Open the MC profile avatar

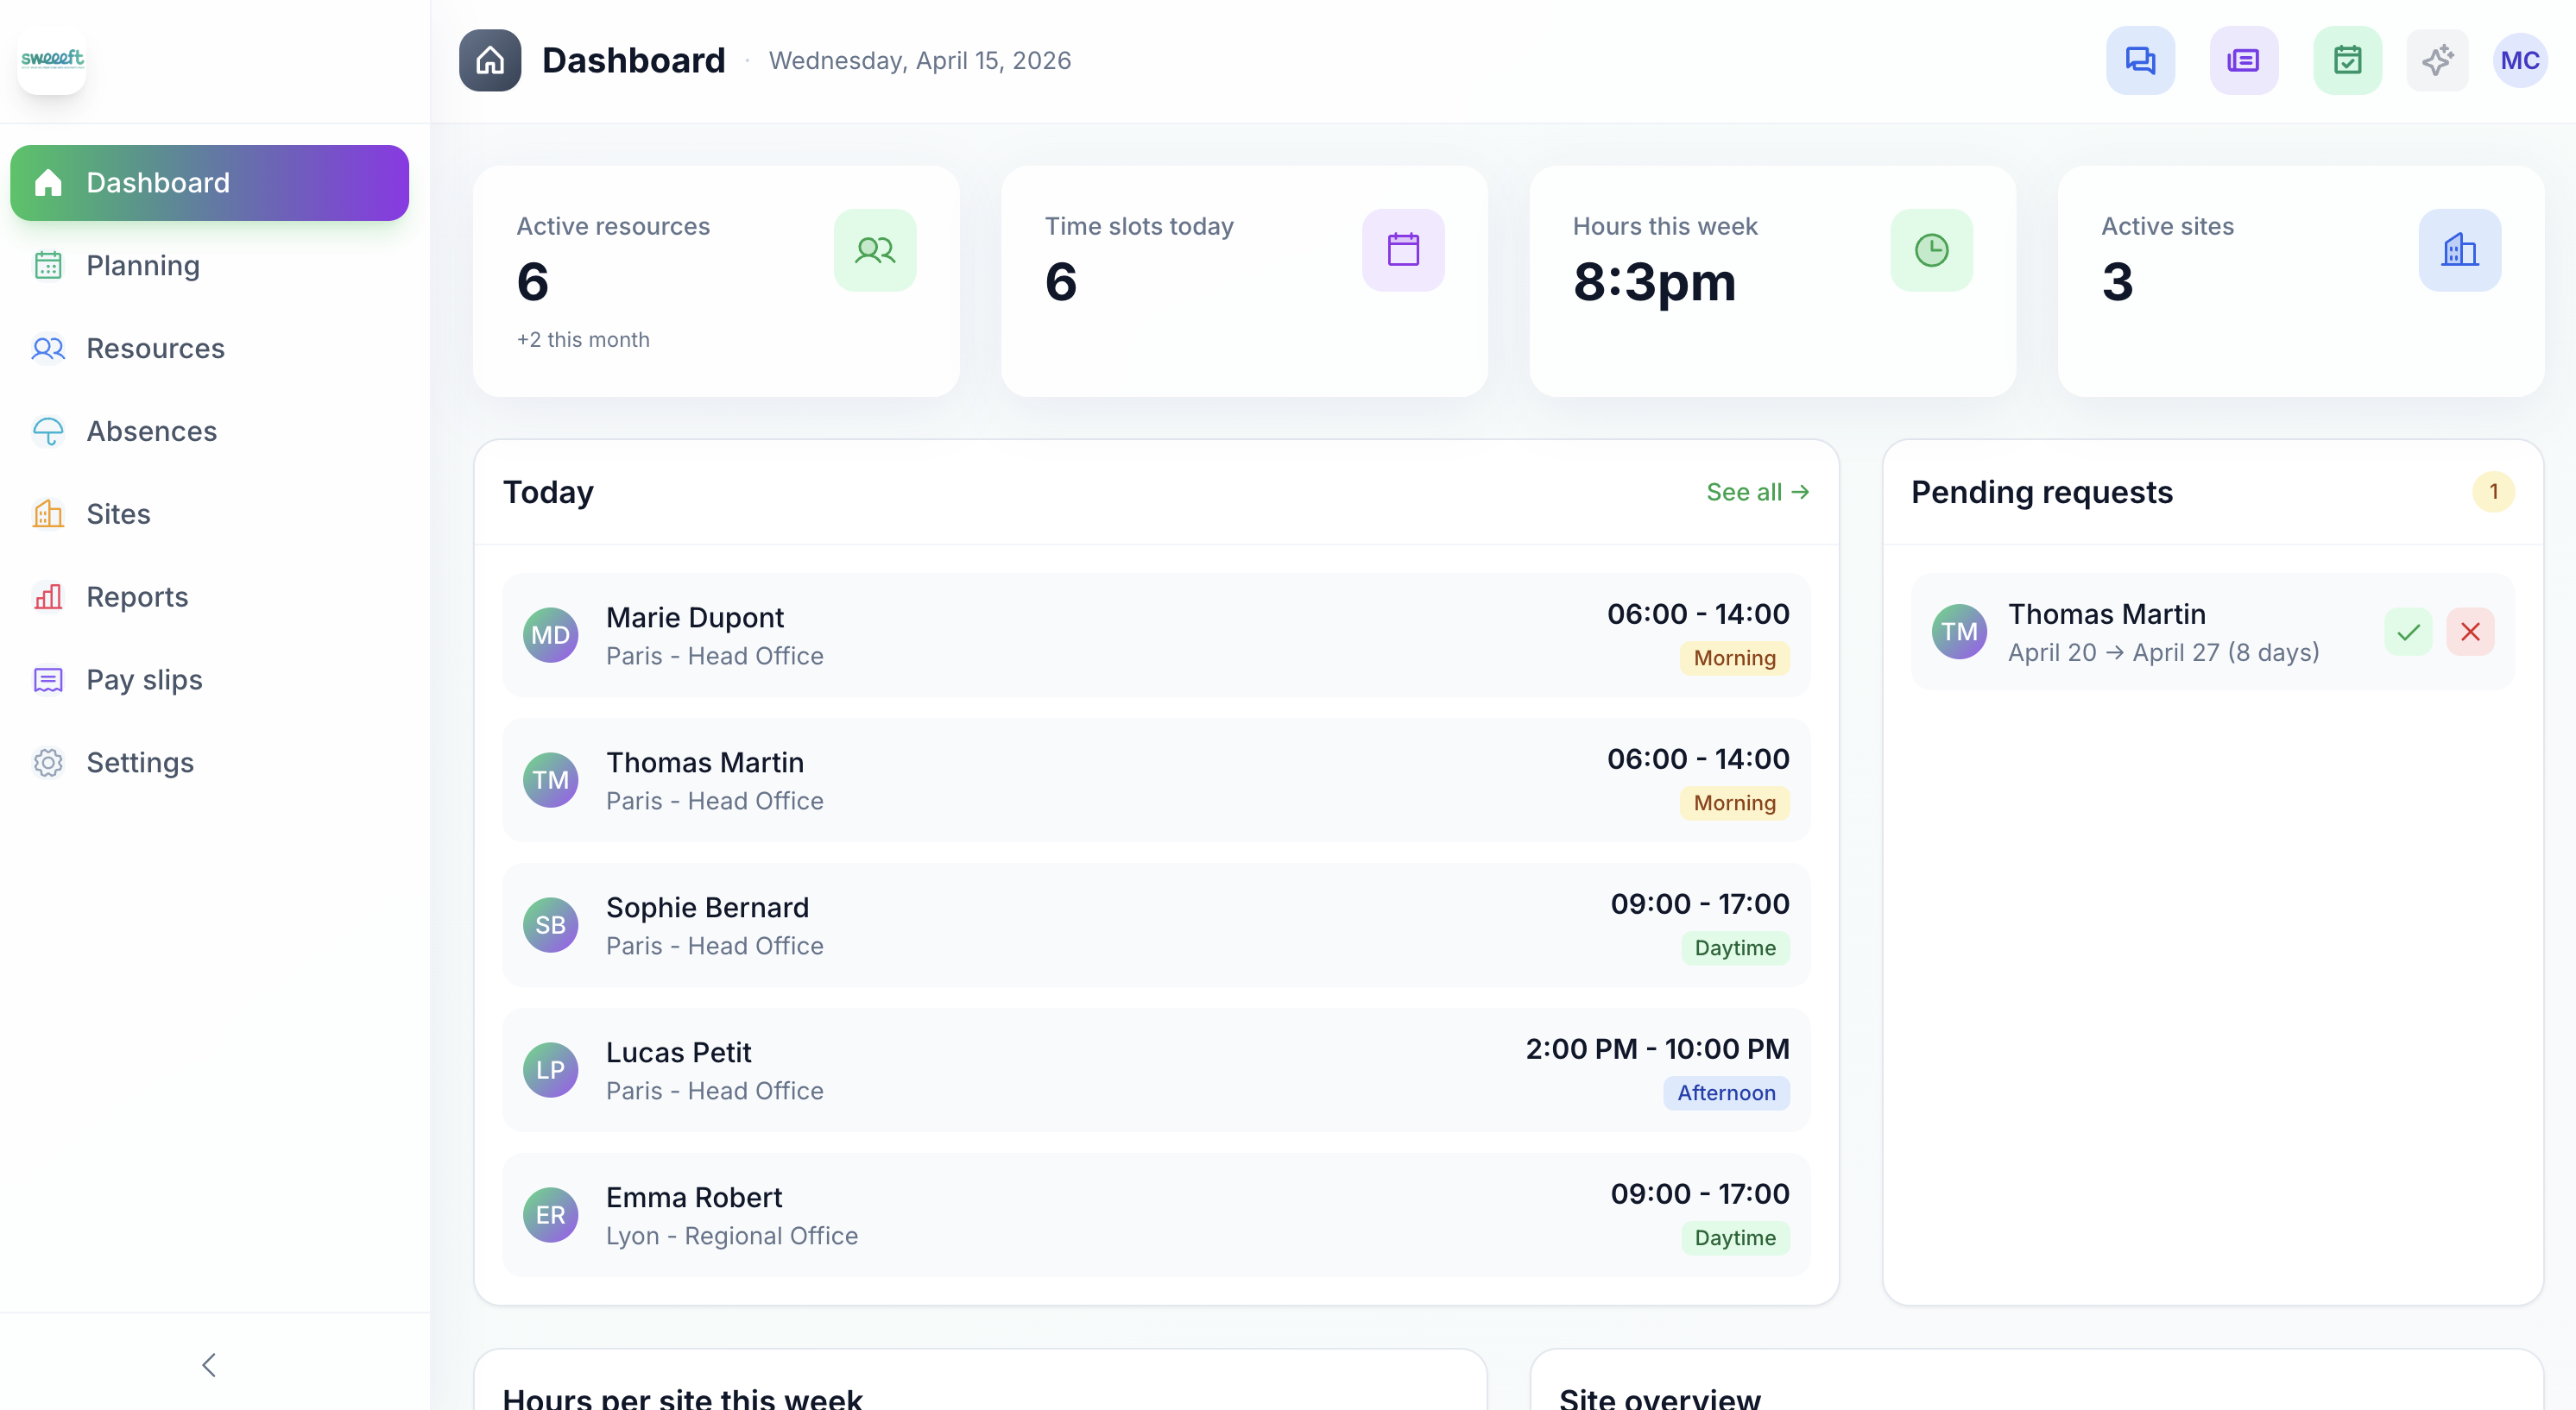2521,60
